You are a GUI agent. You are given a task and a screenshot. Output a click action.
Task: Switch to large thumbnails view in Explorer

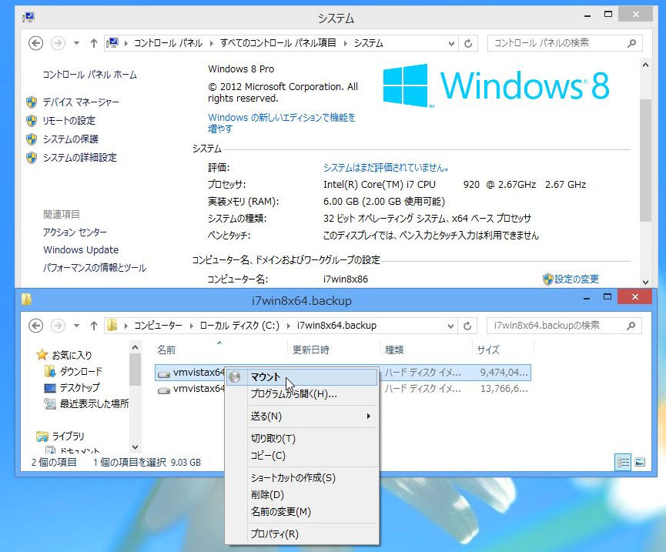[x=640, y=462]
